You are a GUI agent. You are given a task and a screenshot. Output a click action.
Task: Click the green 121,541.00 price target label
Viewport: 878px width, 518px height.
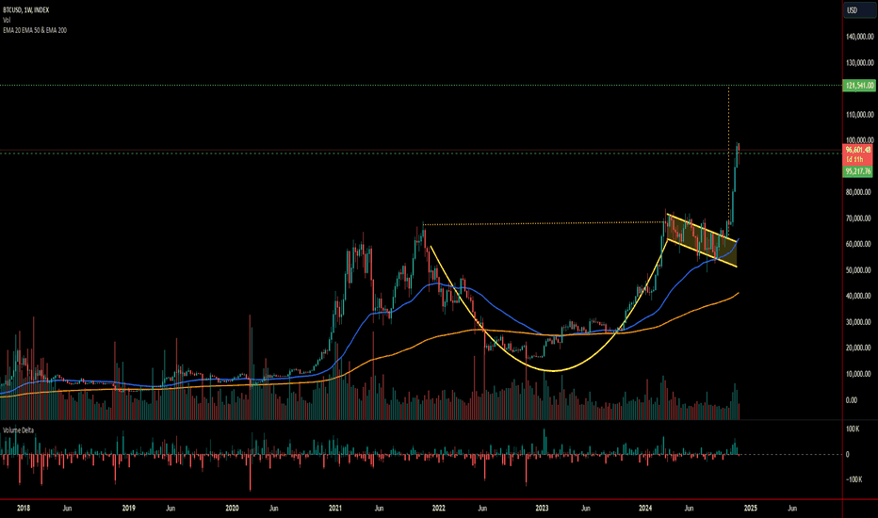click(x=859, y=86)
